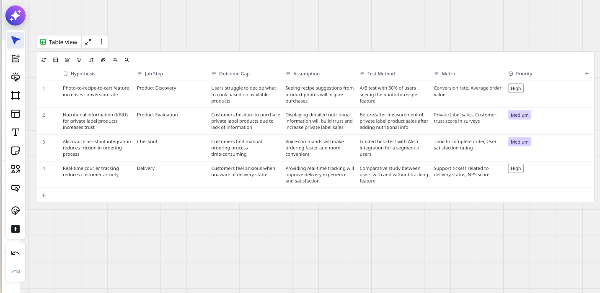Click the purple Medium tag in row 2
The height and width of the screenshot is (293, 600).
point(520,115)
